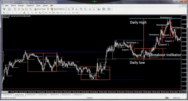Click the Expert Advisors button

coord(58,9)
